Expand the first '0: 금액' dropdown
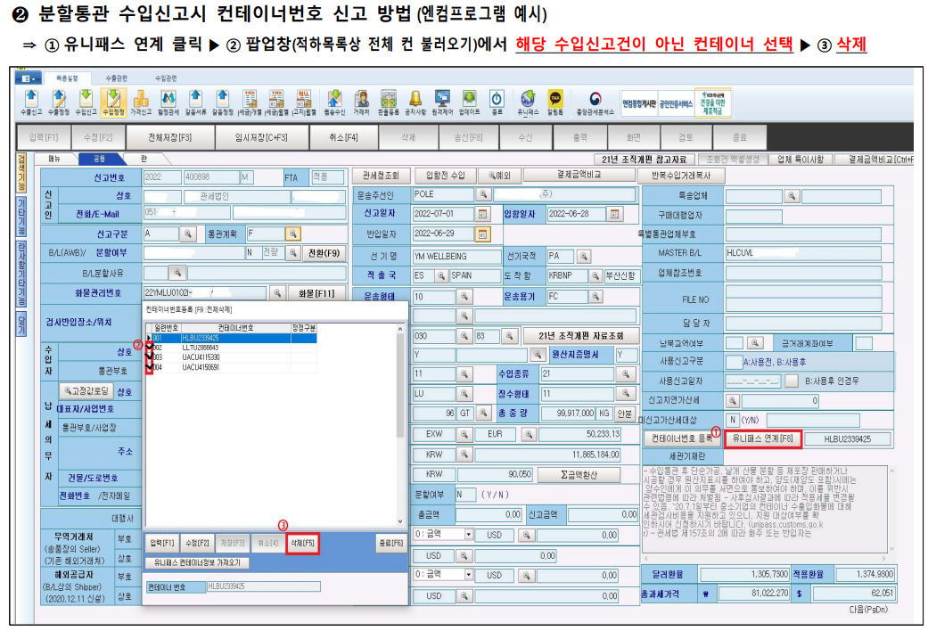 468,535
